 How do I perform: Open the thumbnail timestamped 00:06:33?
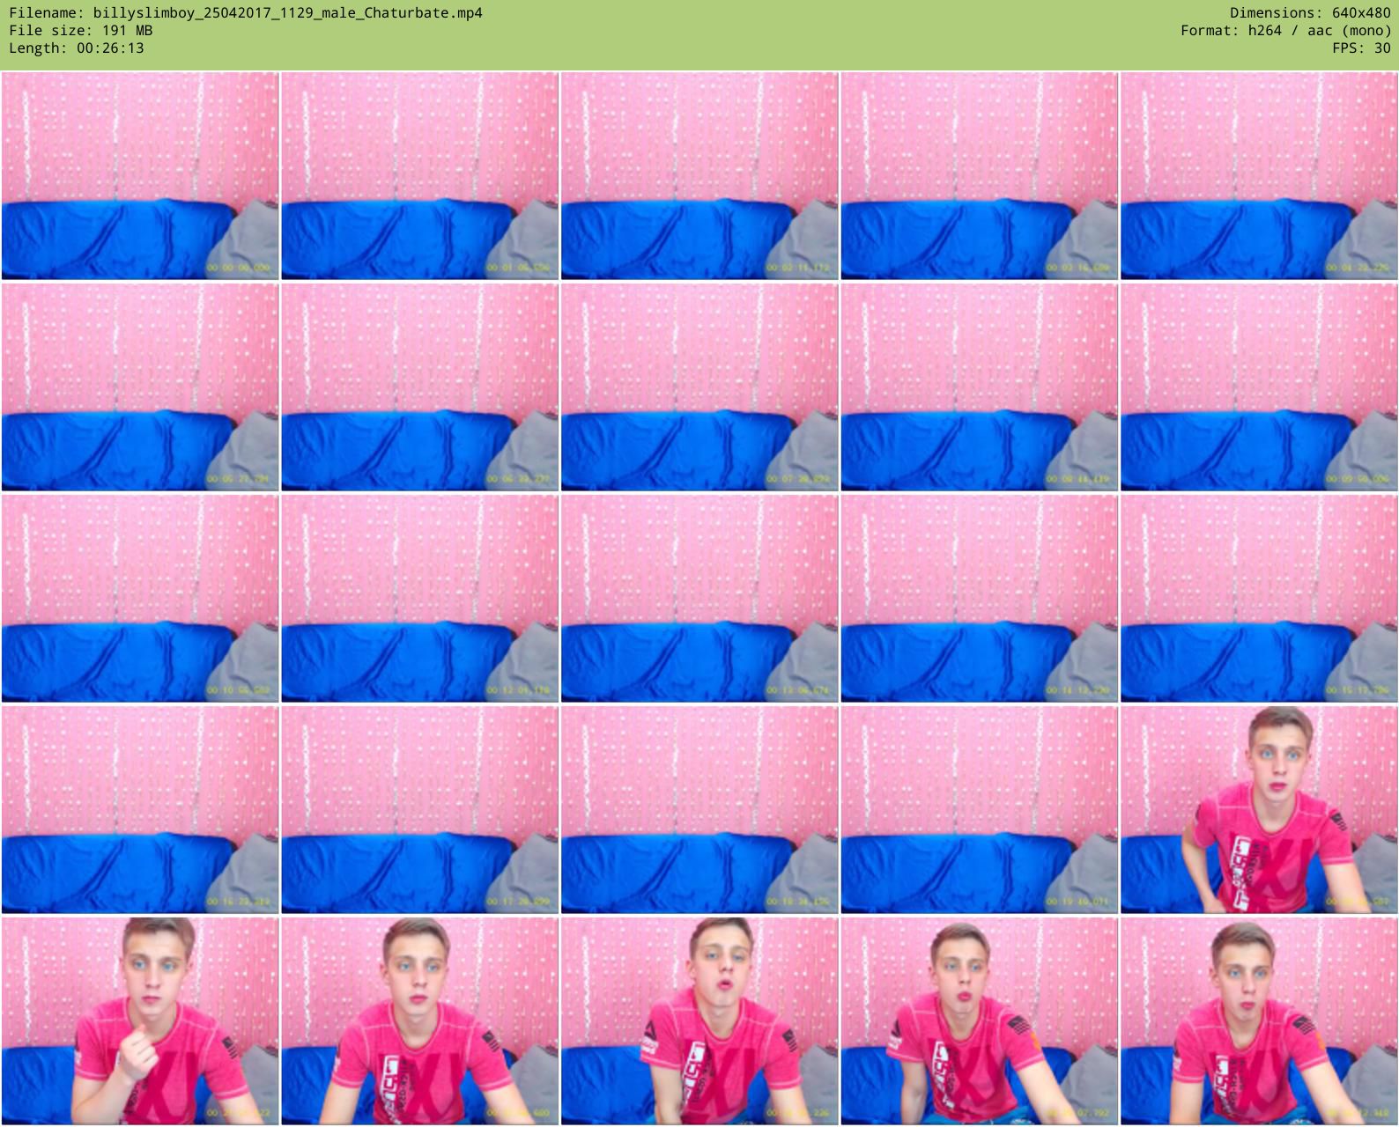click(x=419, y=387)
